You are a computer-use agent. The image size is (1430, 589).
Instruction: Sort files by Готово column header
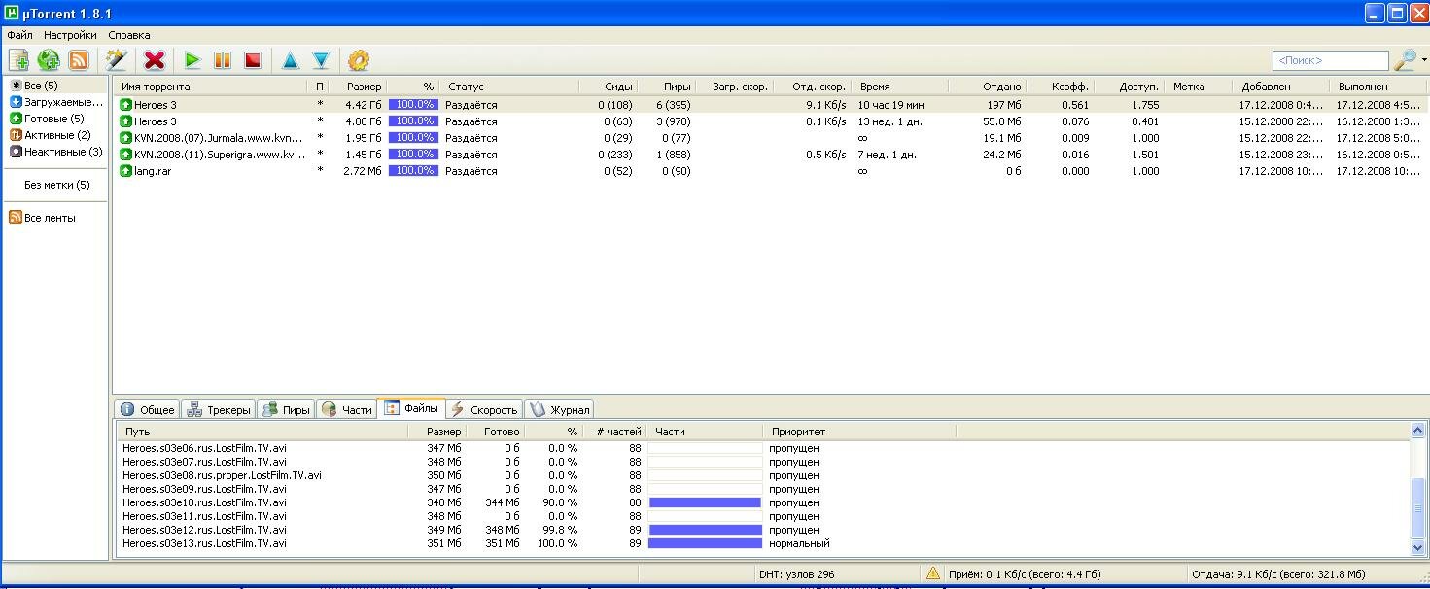496,432
